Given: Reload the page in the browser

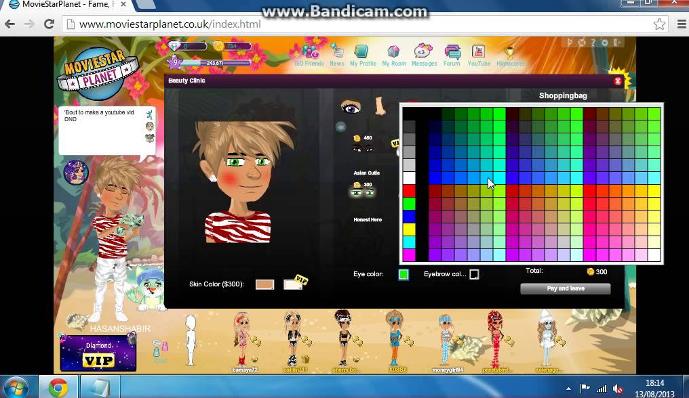Looking at the screenshot, I should [50, 24].
